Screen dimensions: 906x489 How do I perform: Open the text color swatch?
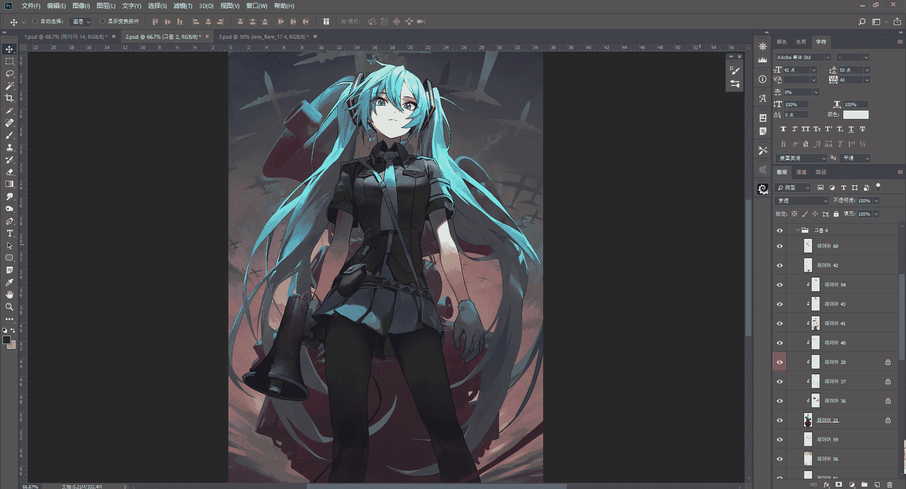click(856, 115)
